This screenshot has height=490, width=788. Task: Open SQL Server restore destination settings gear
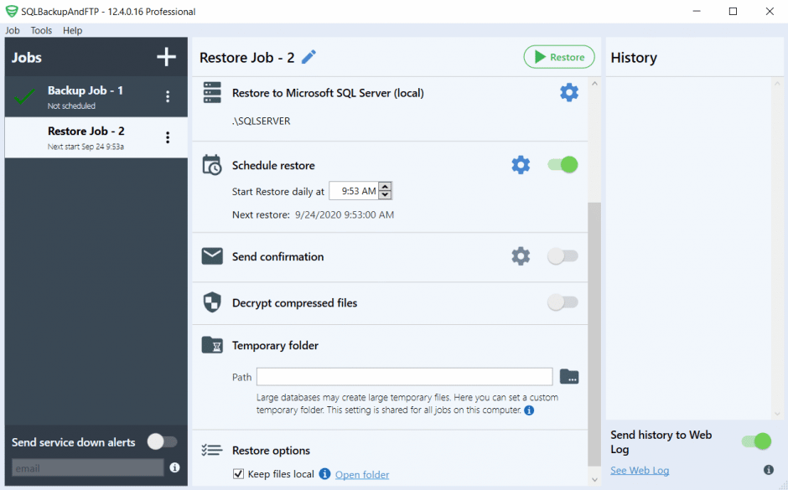click(x=569, y=92)
